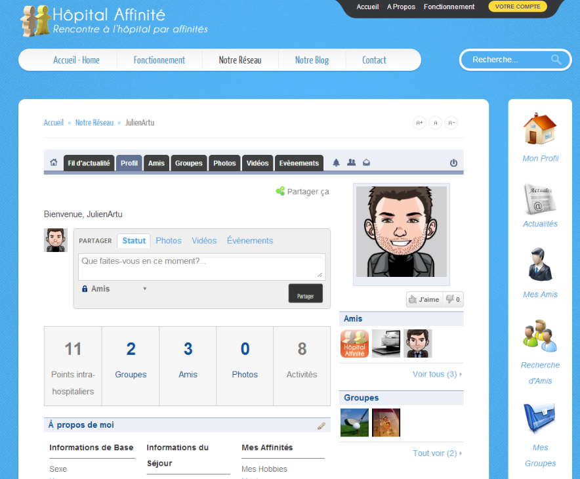Click the VOTRE COMPTE button
Screen dimensions: 580x479
point(518,7)
